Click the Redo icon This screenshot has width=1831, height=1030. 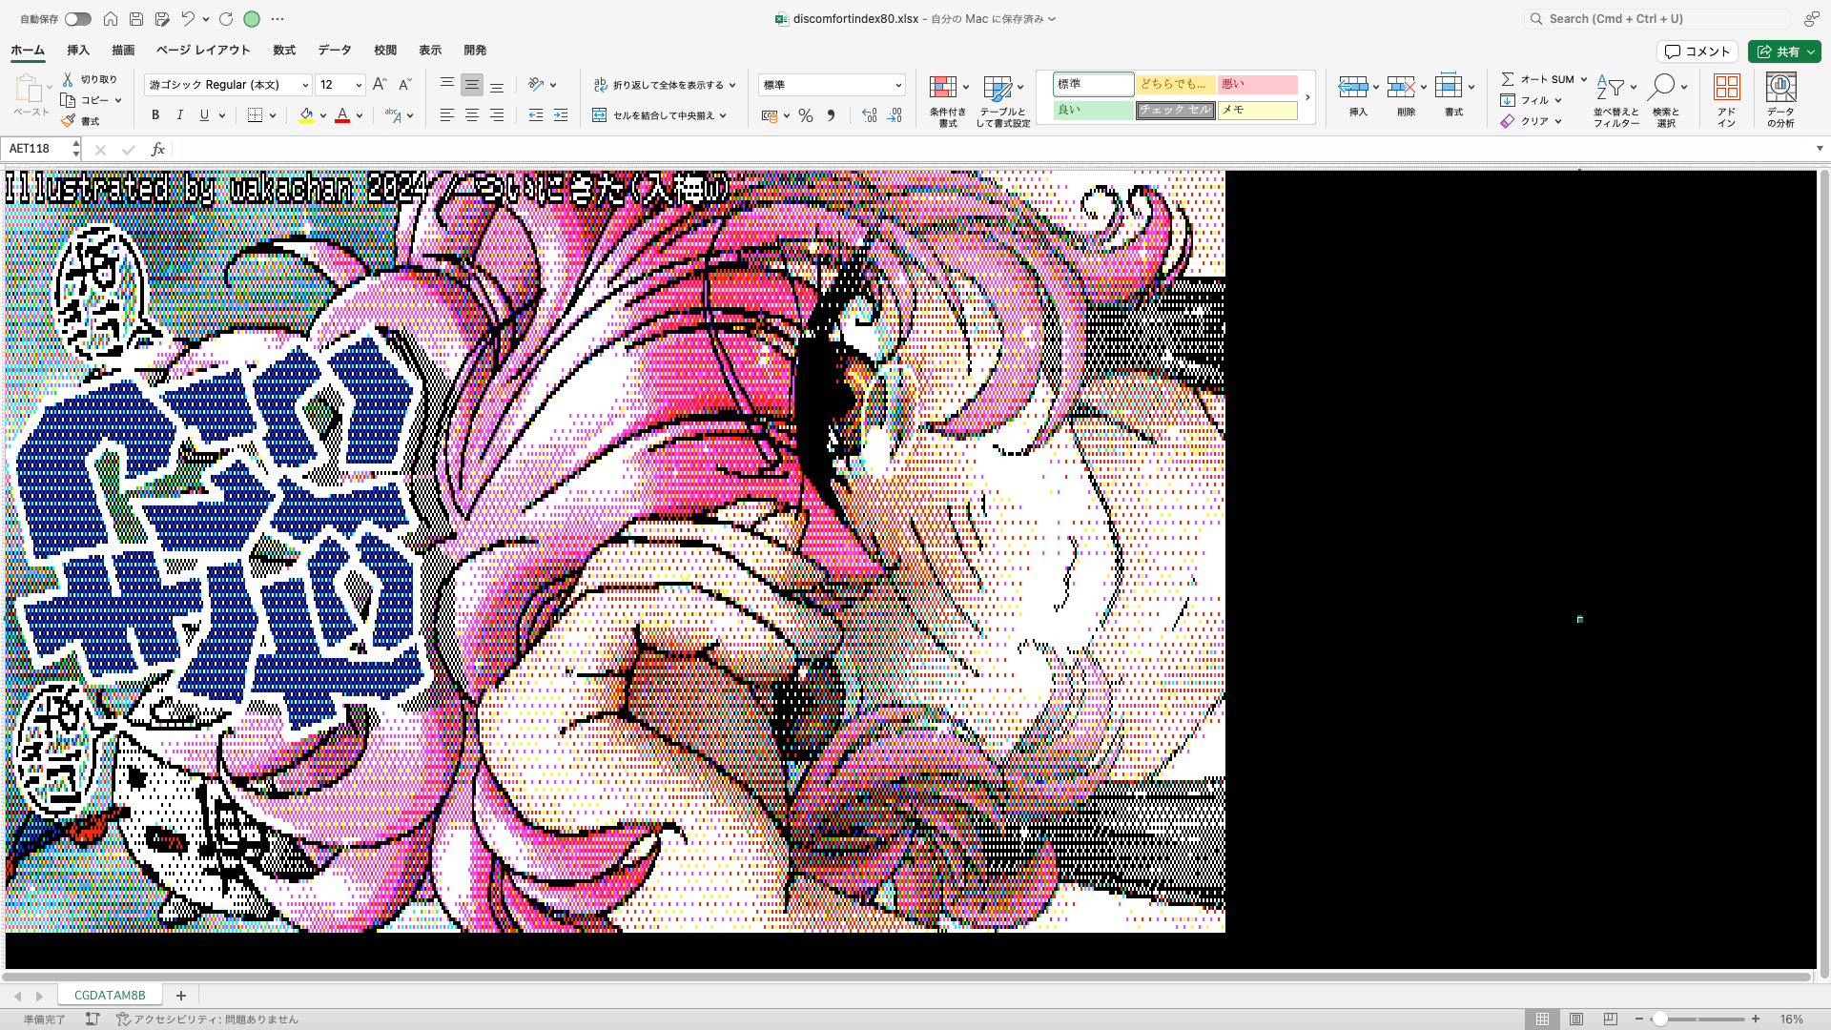pos(226,19)
